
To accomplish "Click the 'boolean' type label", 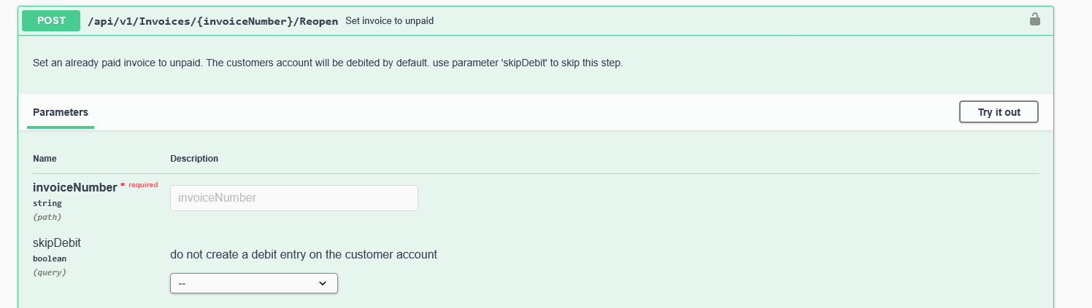I will pyautogui.click(x=50, y=258).
